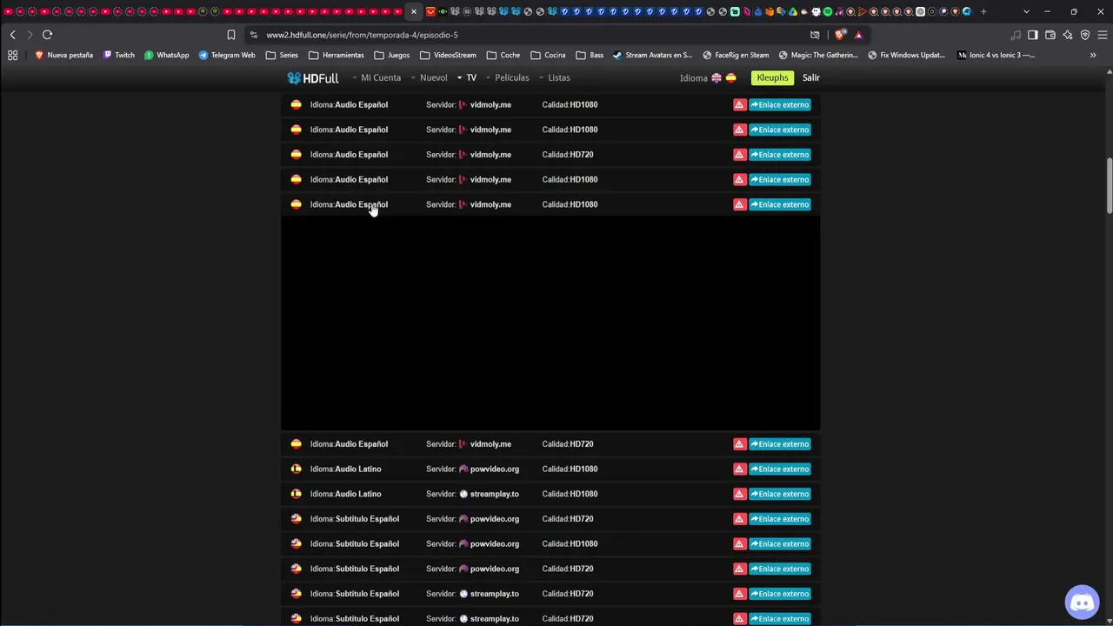
Task: Open the Telegram Web bookmark
Action: point(227,55)
